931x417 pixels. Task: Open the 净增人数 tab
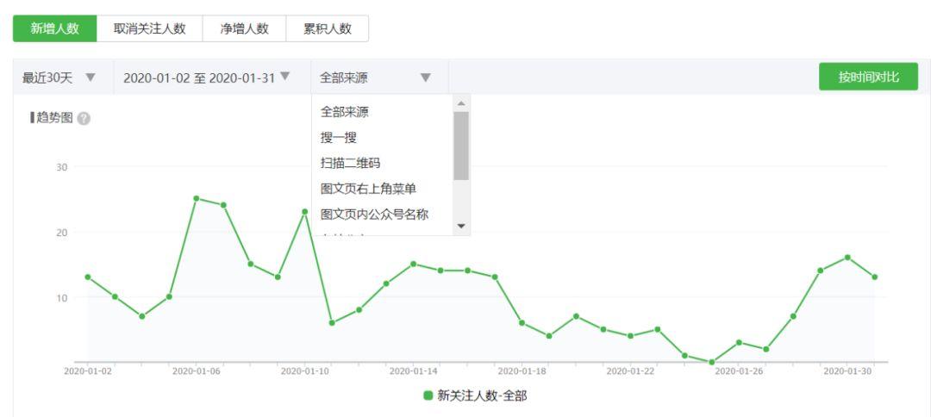[244, 28]
